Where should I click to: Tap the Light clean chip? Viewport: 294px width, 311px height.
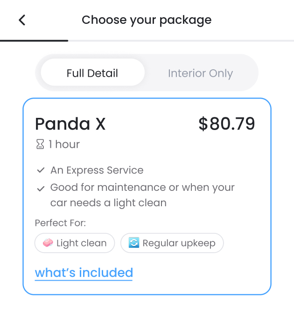click(75, 243)
